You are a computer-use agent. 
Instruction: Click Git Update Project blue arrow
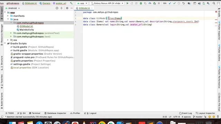pyautogui.click(x=170, y=3)
